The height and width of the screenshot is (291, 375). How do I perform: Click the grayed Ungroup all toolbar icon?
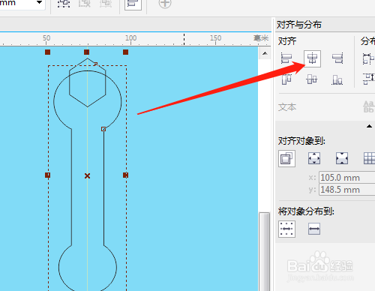(x=106, y=3)
